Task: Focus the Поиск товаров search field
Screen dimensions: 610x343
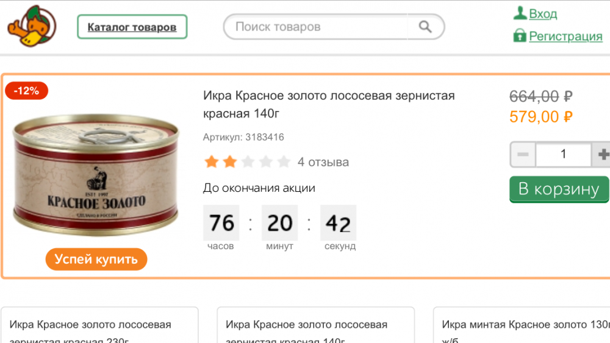Action: pyautogui.click(x=314, y=27)
